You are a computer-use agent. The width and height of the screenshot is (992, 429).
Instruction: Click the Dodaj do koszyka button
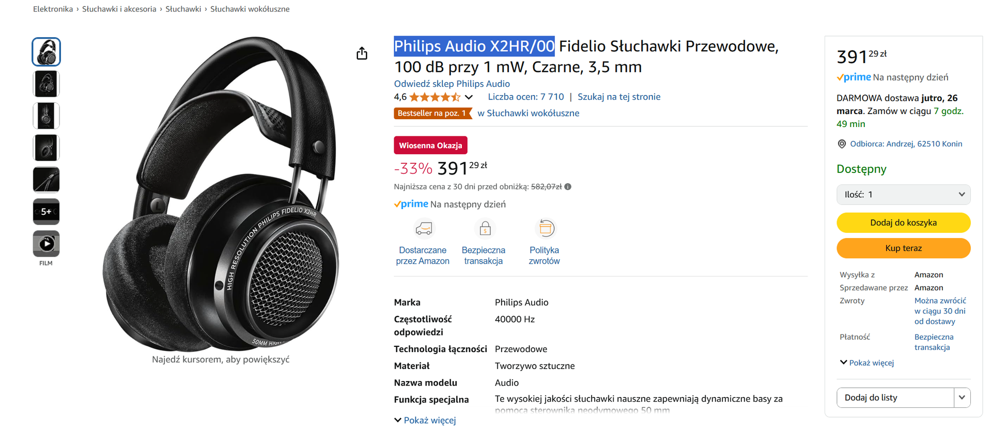coord(903,223)
